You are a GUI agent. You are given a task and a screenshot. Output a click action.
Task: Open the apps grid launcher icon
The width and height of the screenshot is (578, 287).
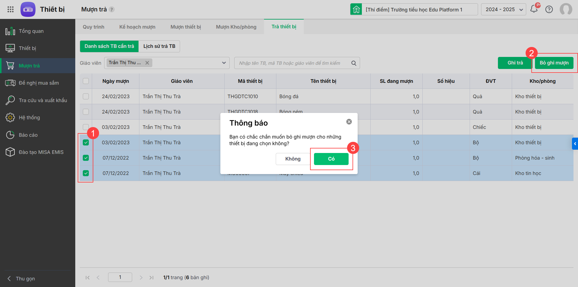pos(11,9)
